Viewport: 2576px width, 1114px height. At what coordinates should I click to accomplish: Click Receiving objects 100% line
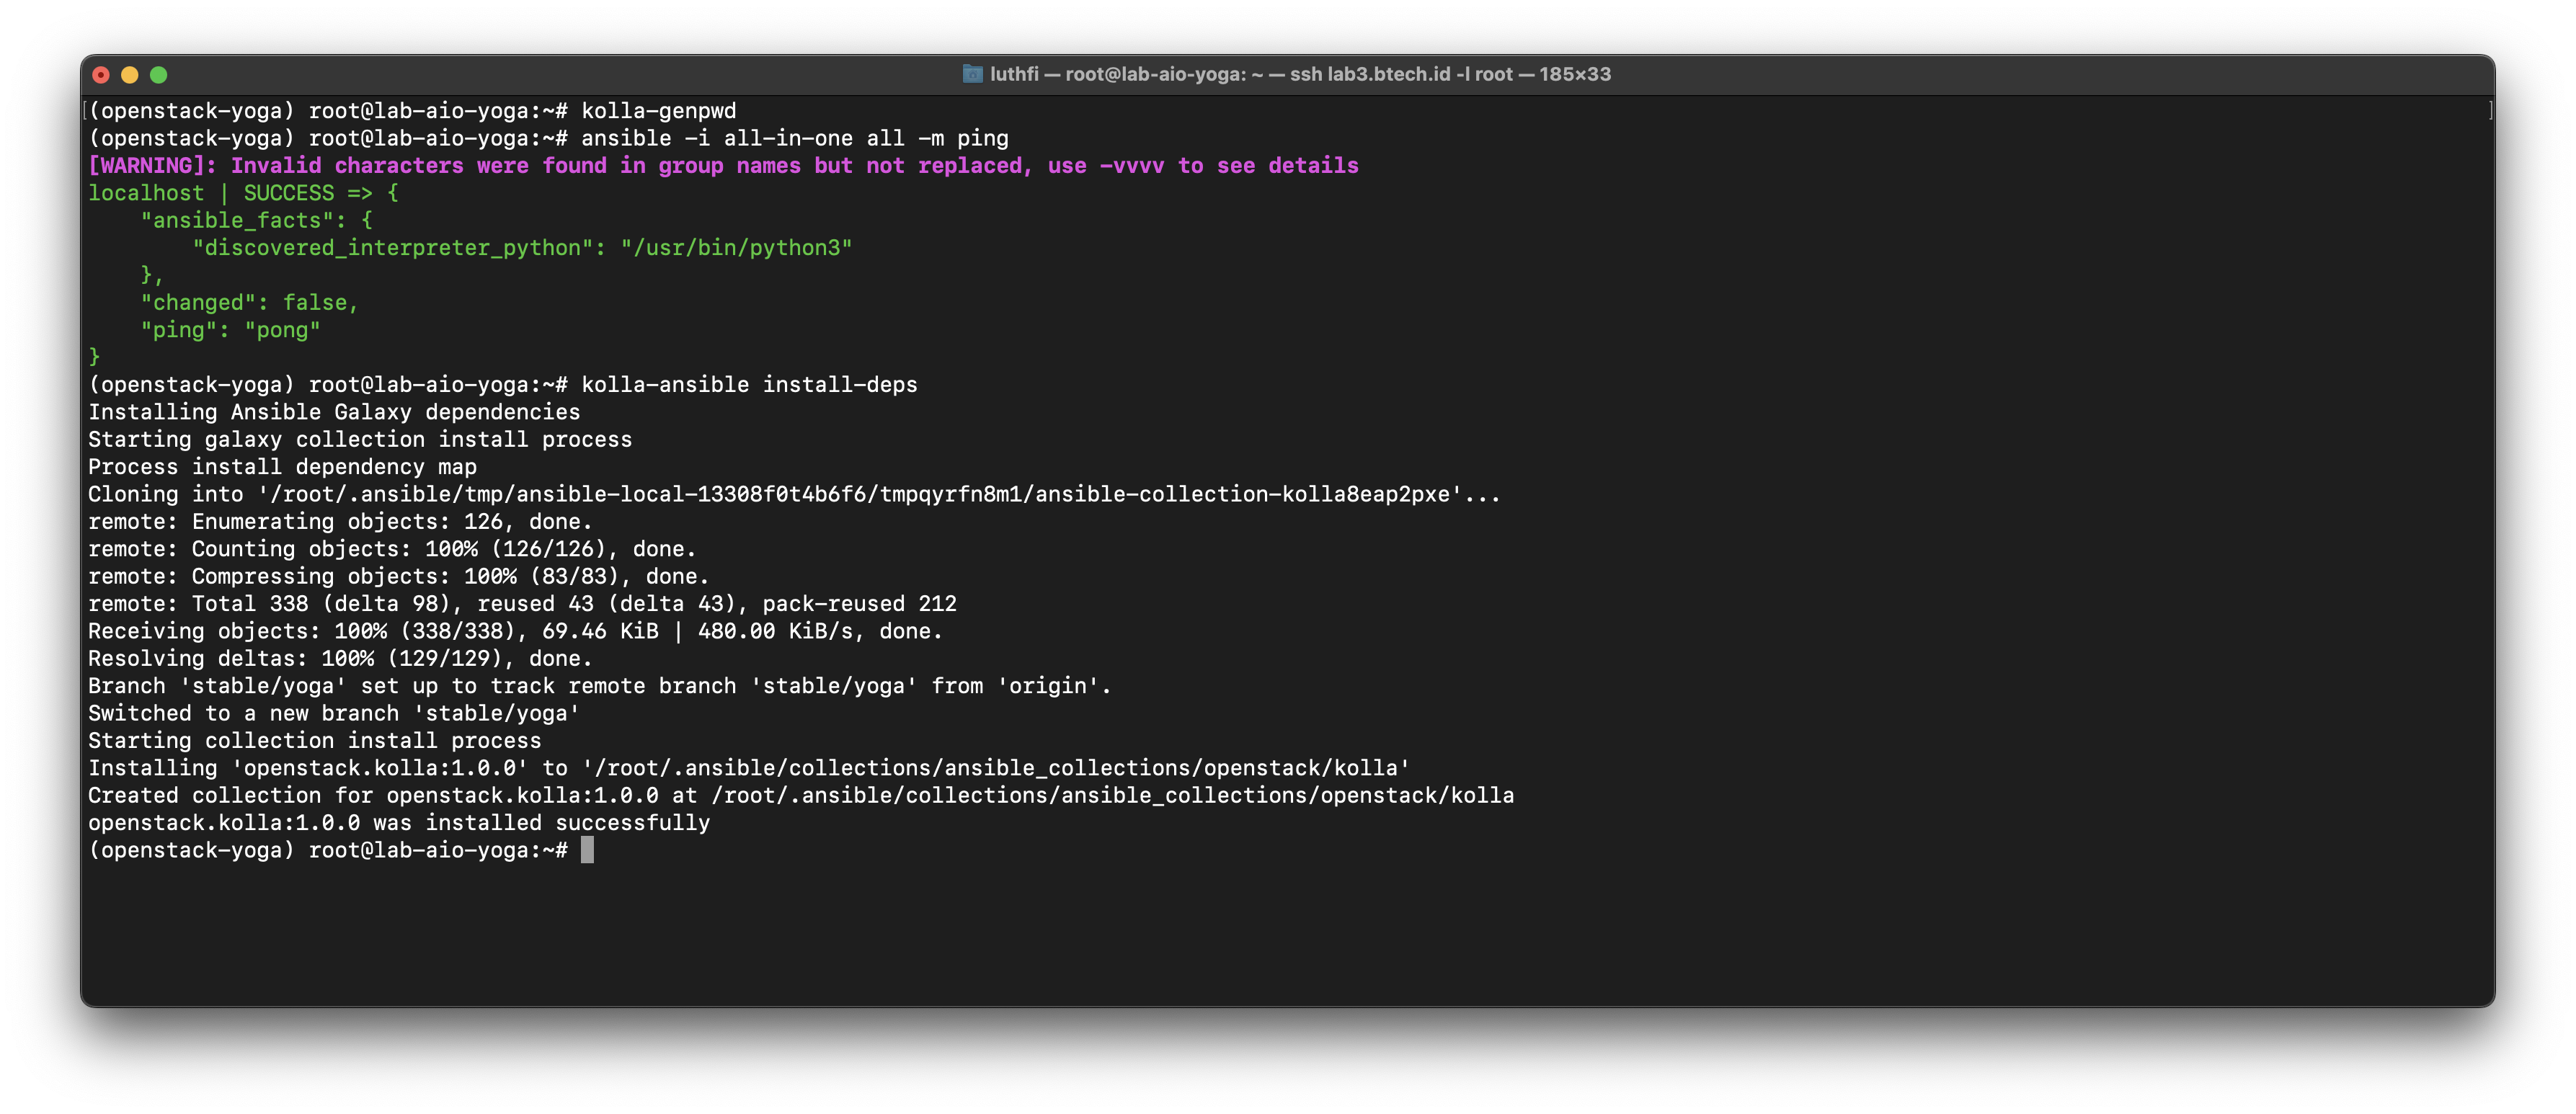pyautogui.click(x=515, y=631)
